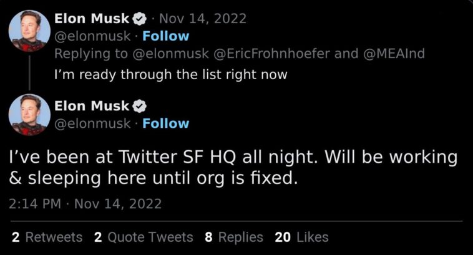Viewport: 473px width, 255px height.
Task: Open Elon Musk's avatar on the parent tweet
Action: (29, 31)
